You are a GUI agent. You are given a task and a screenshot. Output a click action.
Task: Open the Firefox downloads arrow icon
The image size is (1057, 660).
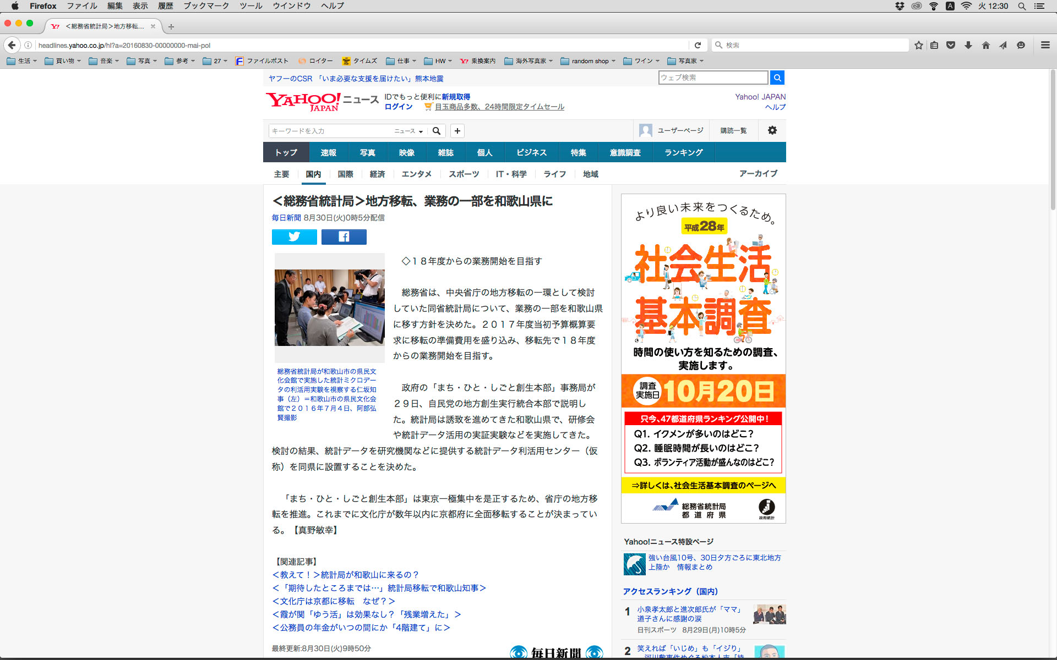[x=968, y=45]
